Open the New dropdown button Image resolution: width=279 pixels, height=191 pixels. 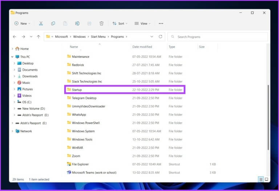pos(22,24)
